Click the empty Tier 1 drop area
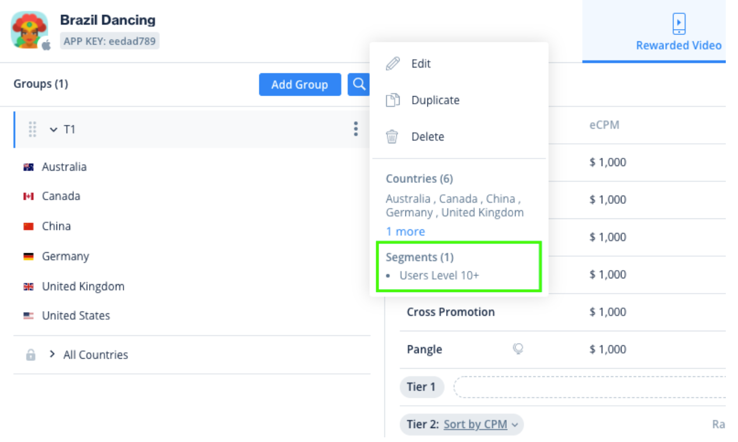This screenshot has height=442, width=738. tap(588, 387)
